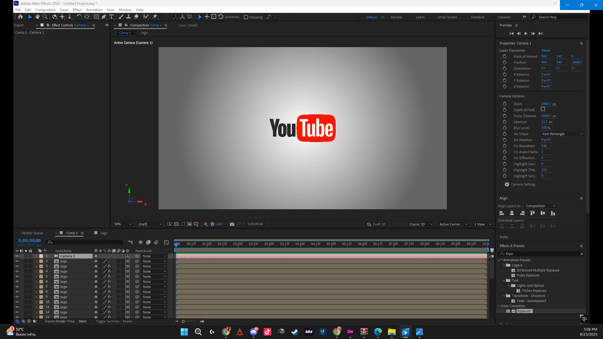Expand Camera 1 layer properties

[x=36, y=256]
